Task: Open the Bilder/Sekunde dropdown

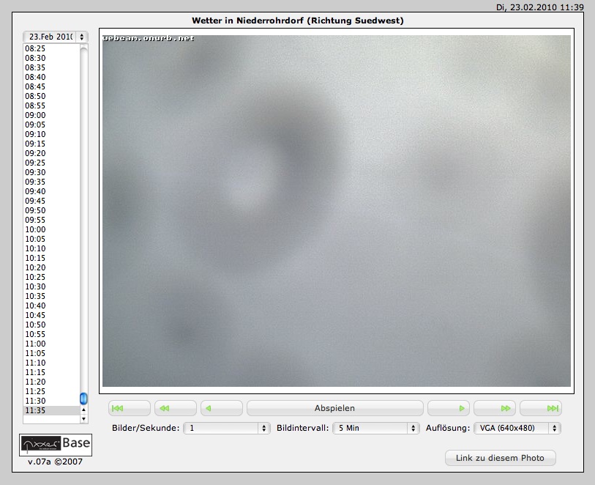Action: (226, 428)
